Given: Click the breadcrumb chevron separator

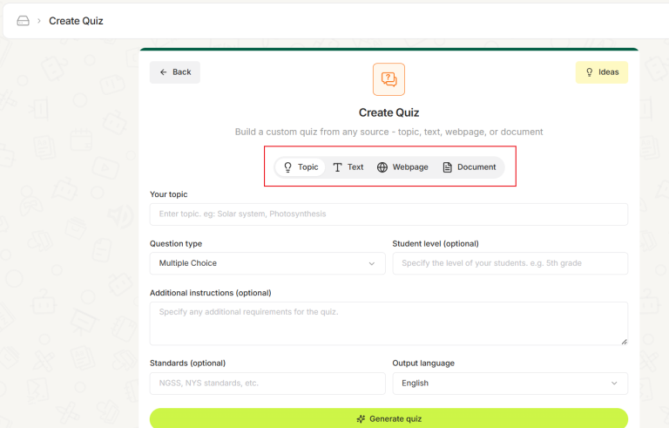Looking at the screenshot, I should click(39, 21).
